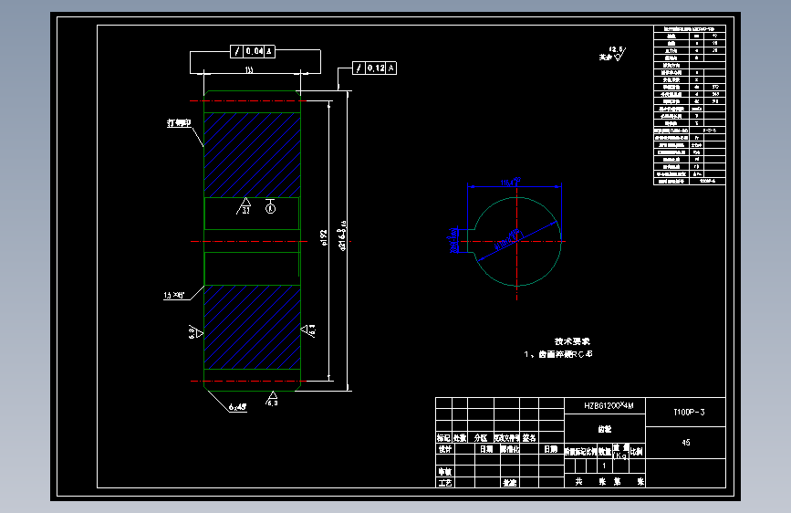The image size is (791, 513).
Task: Click the 齿轮 part name cell
Action: pos(605,429)
